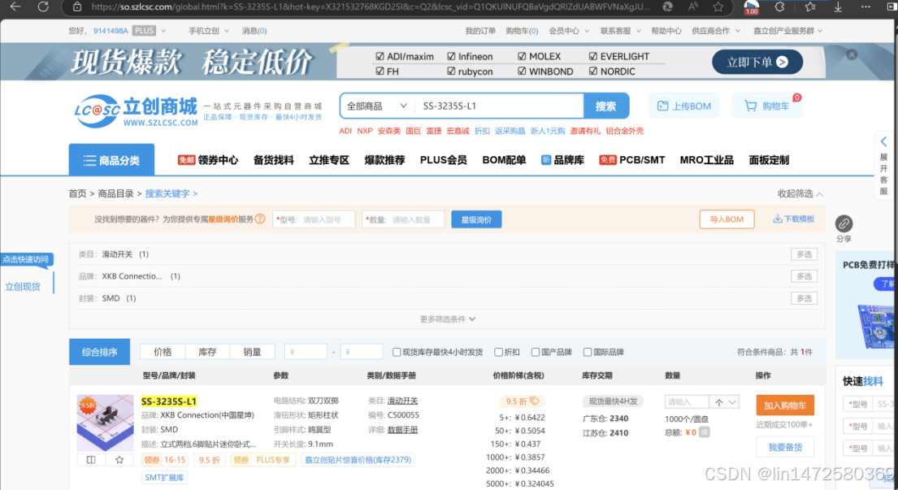
Task: Open 我的订单 link
Action: tap(480, 31)
